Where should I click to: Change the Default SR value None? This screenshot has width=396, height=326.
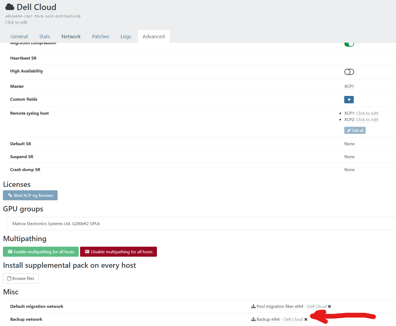[349, 144]
